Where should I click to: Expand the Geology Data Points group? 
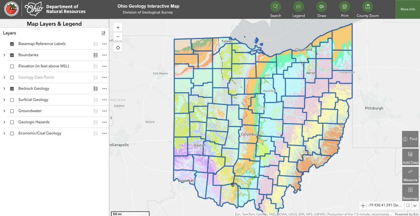click(4, 77)
